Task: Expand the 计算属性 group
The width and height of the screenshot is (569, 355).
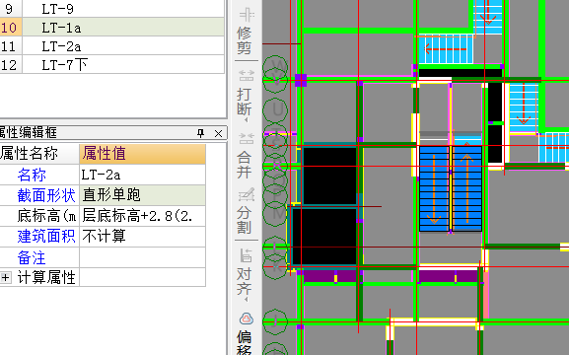Action: pos(5,278)
